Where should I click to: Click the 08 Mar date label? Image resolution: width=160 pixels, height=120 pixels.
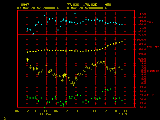tap(46, 114)
